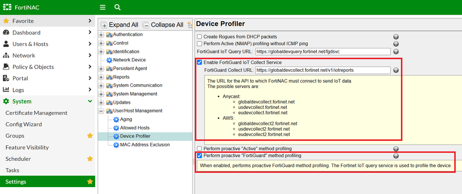Open the Dashboard sidebar menu
Viewport: 462px width, 194px height.
pyautogui.click(x=26, y=33)
